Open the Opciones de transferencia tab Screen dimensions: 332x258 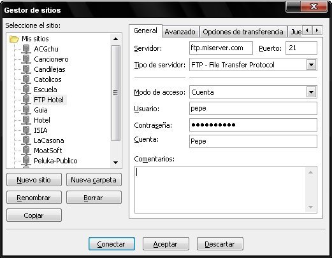pos(243,32)
